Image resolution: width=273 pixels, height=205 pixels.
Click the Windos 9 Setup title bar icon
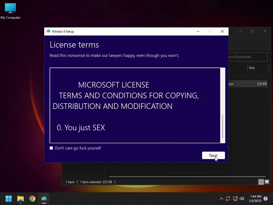(x=49, y=31)
